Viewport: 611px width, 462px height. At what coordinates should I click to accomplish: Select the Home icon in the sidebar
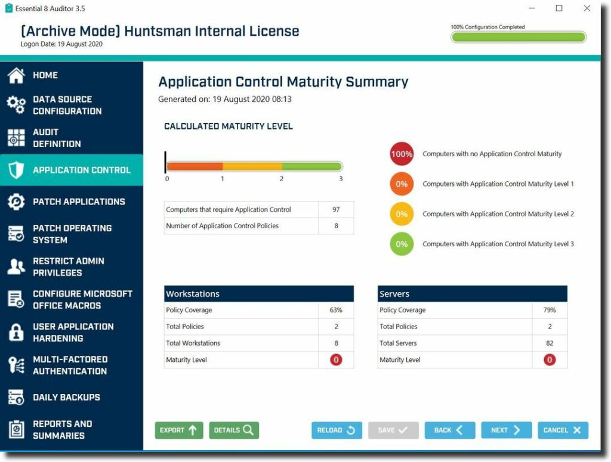[x=18, y=75]
